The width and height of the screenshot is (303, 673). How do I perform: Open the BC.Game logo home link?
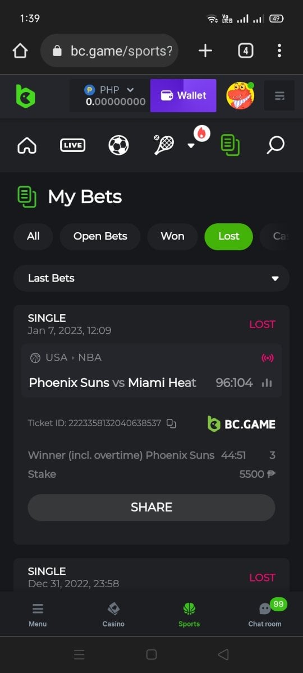25,96
